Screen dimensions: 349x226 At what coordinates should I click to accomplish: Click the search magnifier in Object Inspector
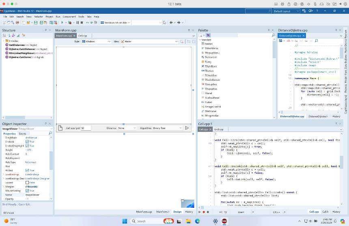coord(50,133)
